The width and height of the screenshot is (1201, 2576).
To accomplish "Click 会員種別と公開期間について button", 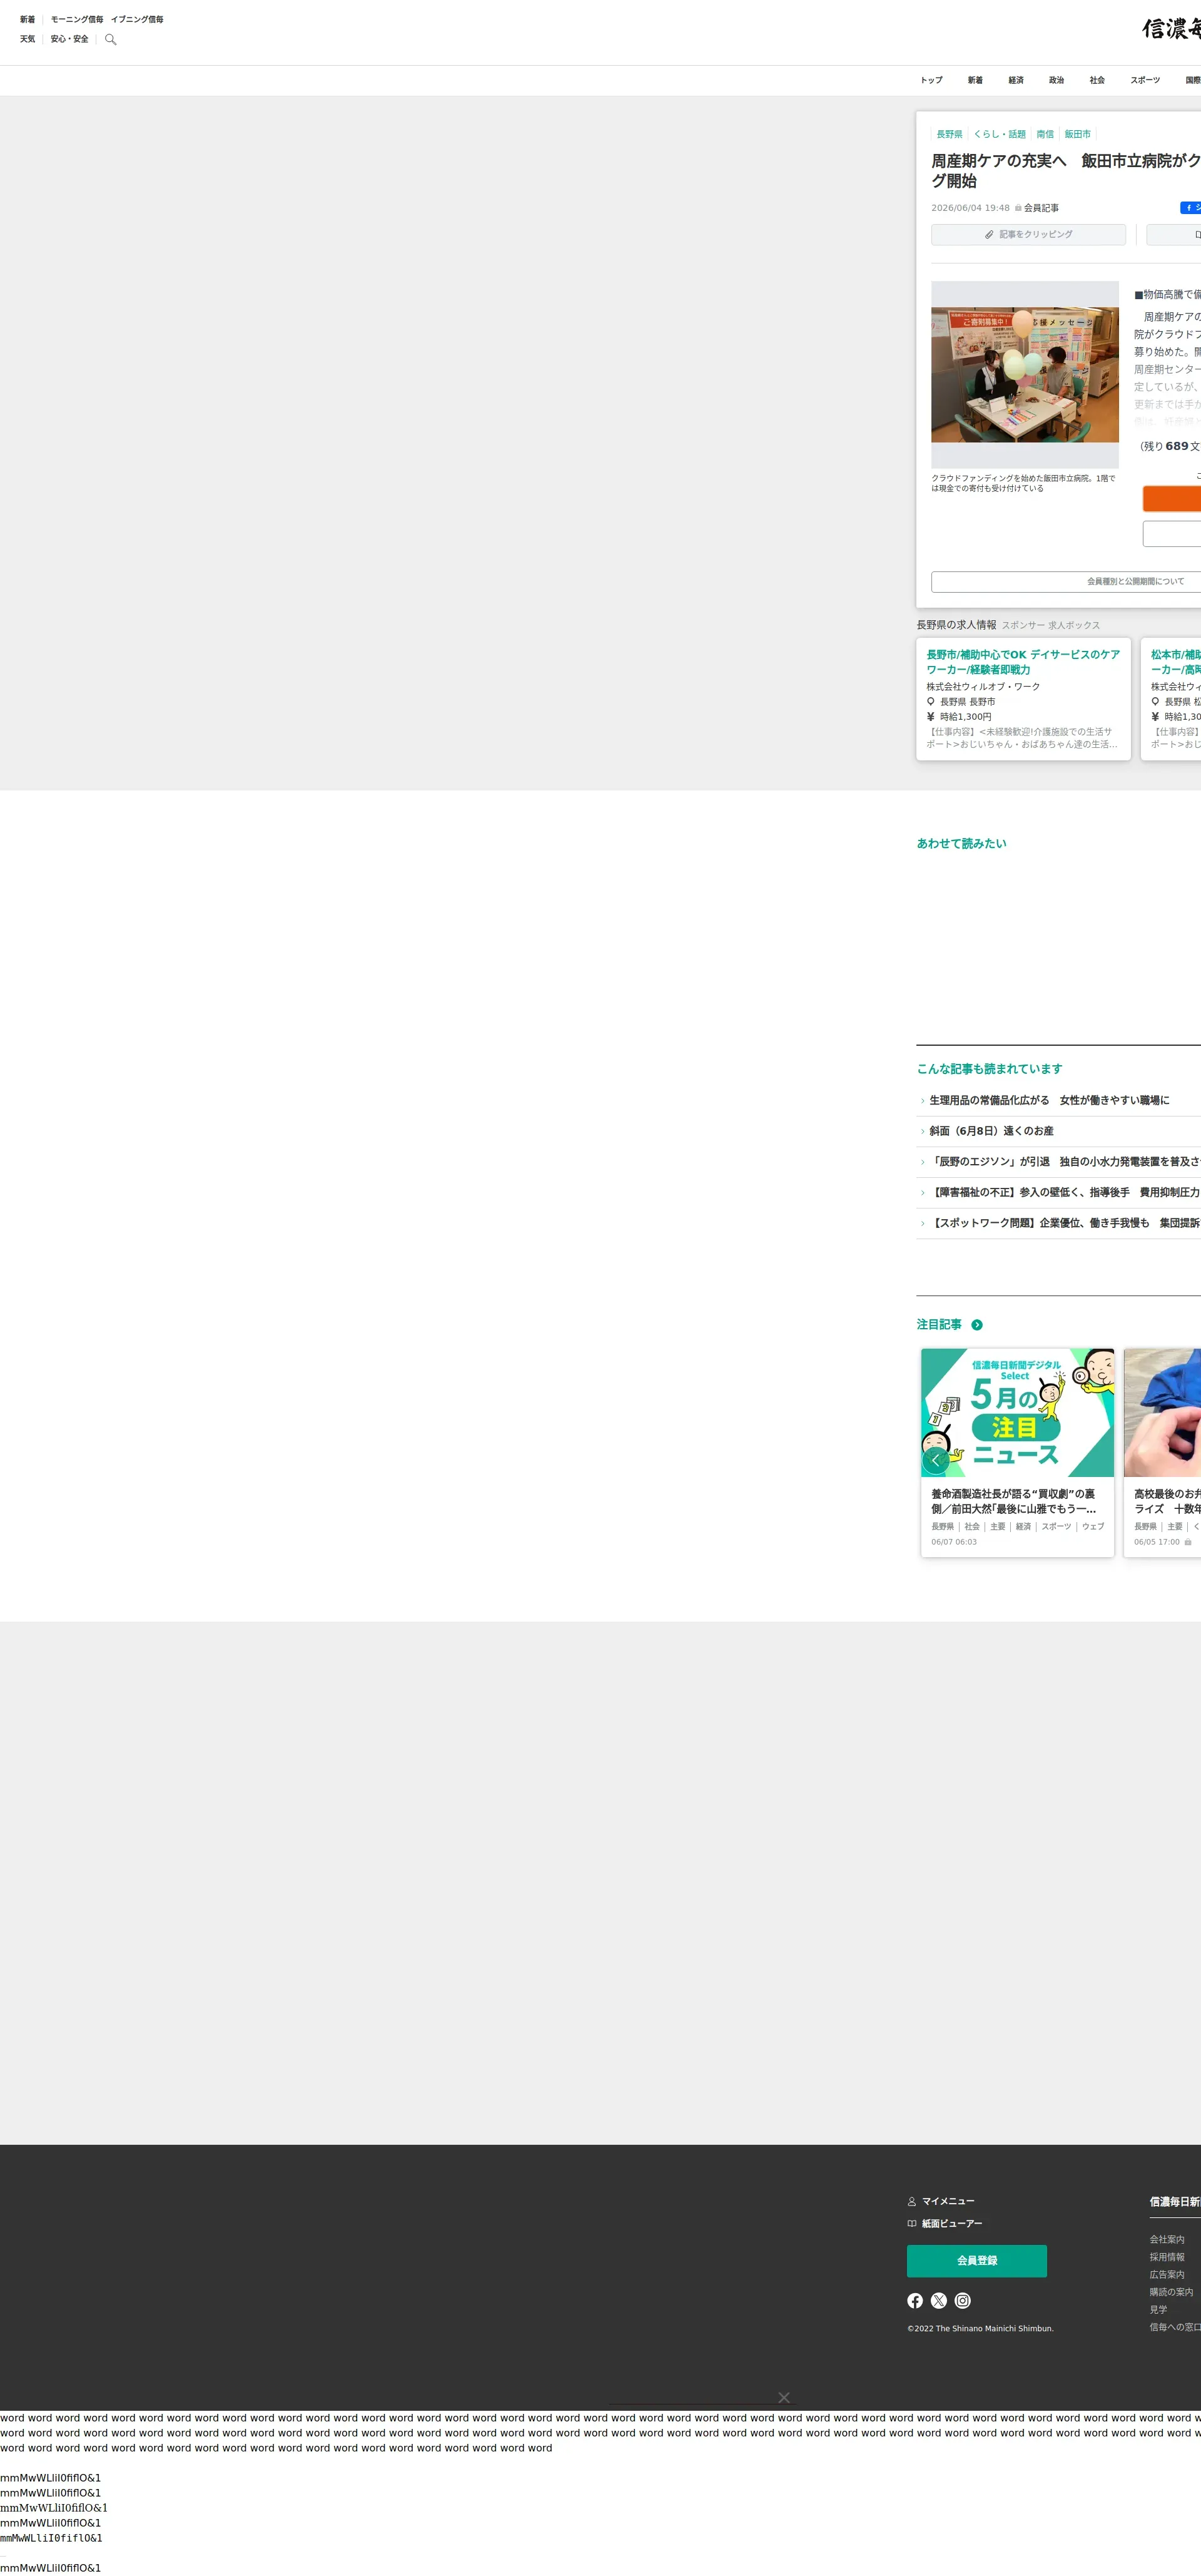I will (x=1066, y=582).
